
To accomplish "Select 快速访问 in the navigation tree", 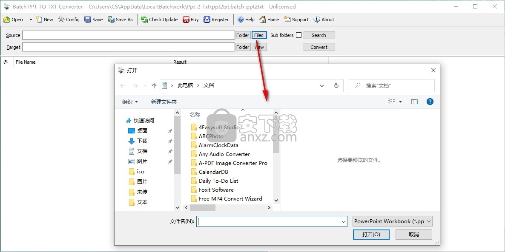I will pyautogui.click(x=140, y=121).
